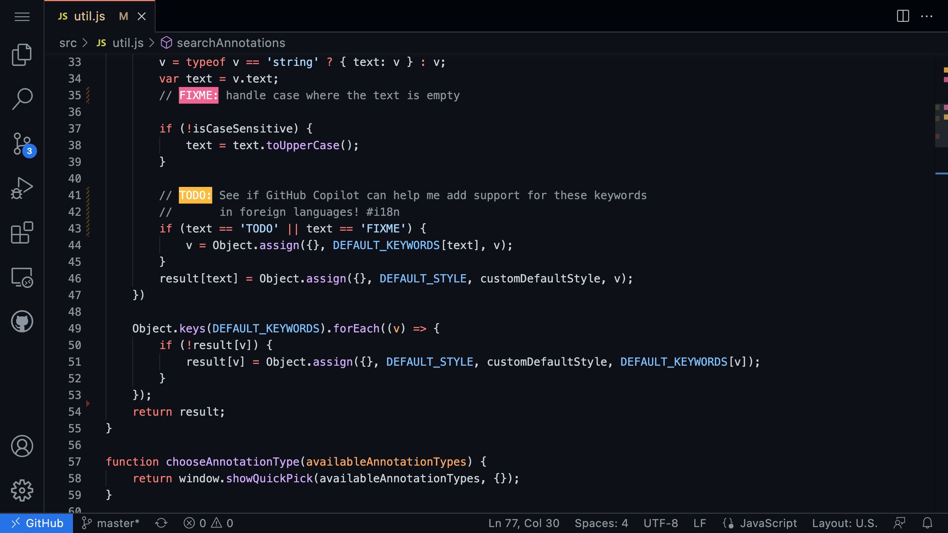Open the Extensions view
The height and width of the screenshot is (533, 948).
tap(22, 232)
